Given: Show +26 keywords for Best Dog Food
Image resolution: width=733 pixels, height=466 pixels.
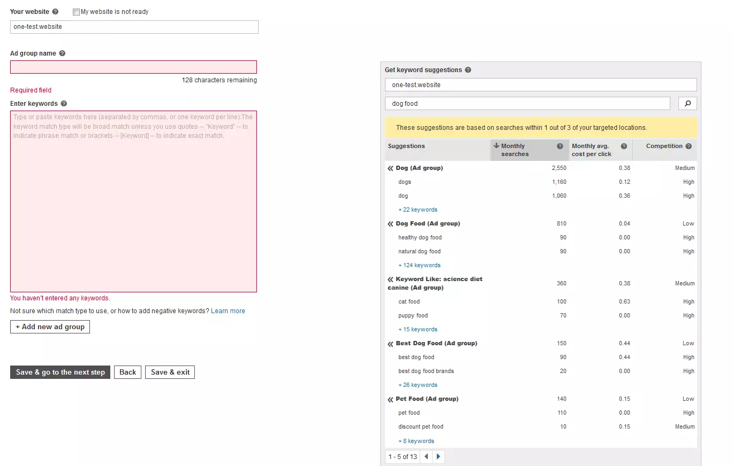Looking at the screenshot, I should coord(418,385).
